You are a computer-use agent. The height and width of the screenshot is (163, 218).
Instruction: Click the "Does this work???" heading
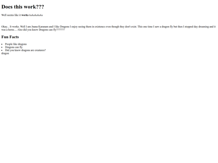click(x=23, y=7)
